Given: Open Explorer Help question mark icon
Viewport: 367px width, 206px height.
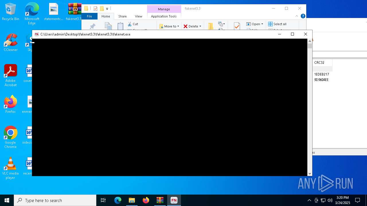Looking at the screenshot, I should click(303, 16).
